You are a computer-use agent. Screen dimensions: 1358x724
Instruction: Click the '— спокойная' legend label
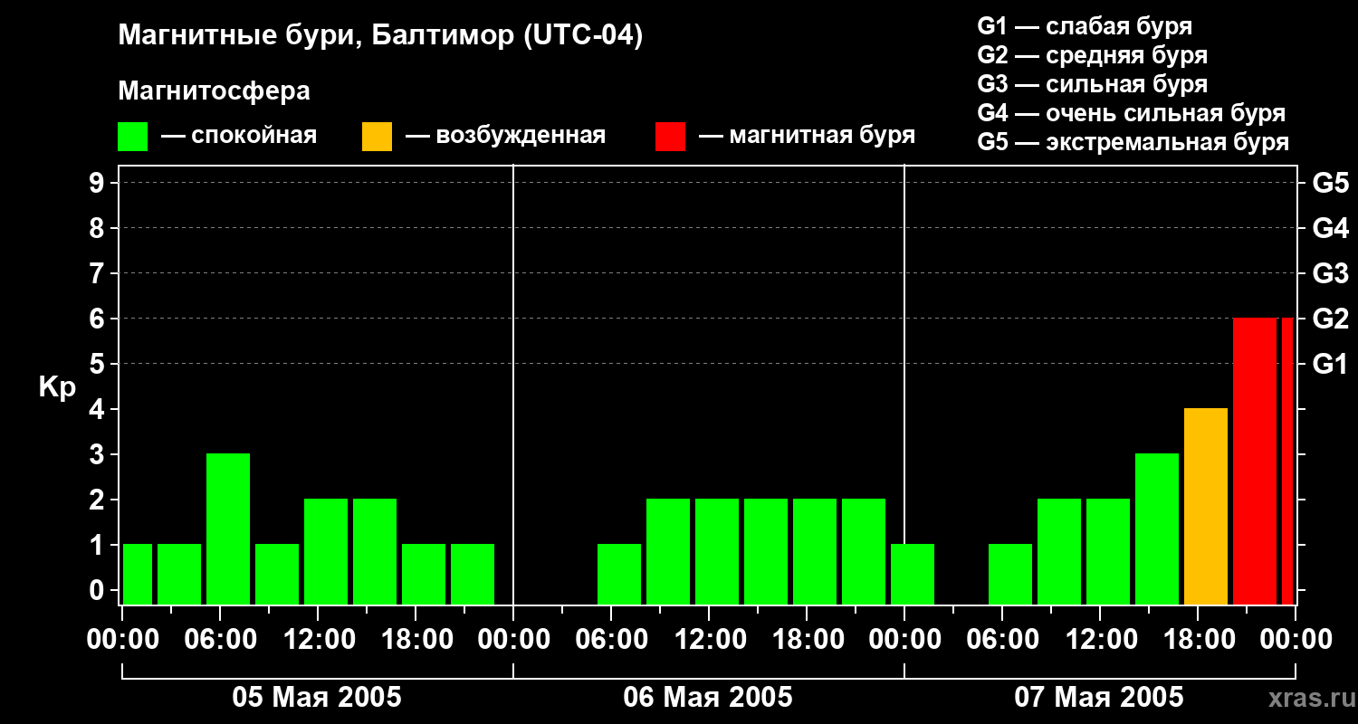239,136
